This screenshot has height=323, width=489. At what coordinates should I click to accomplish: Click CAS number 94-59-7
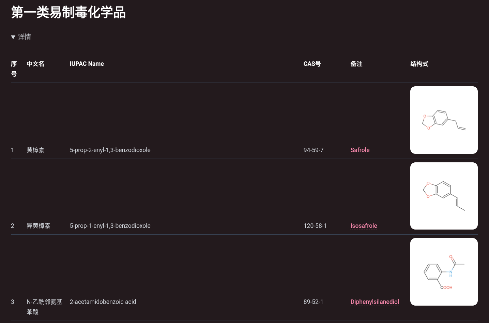[313, 150]
